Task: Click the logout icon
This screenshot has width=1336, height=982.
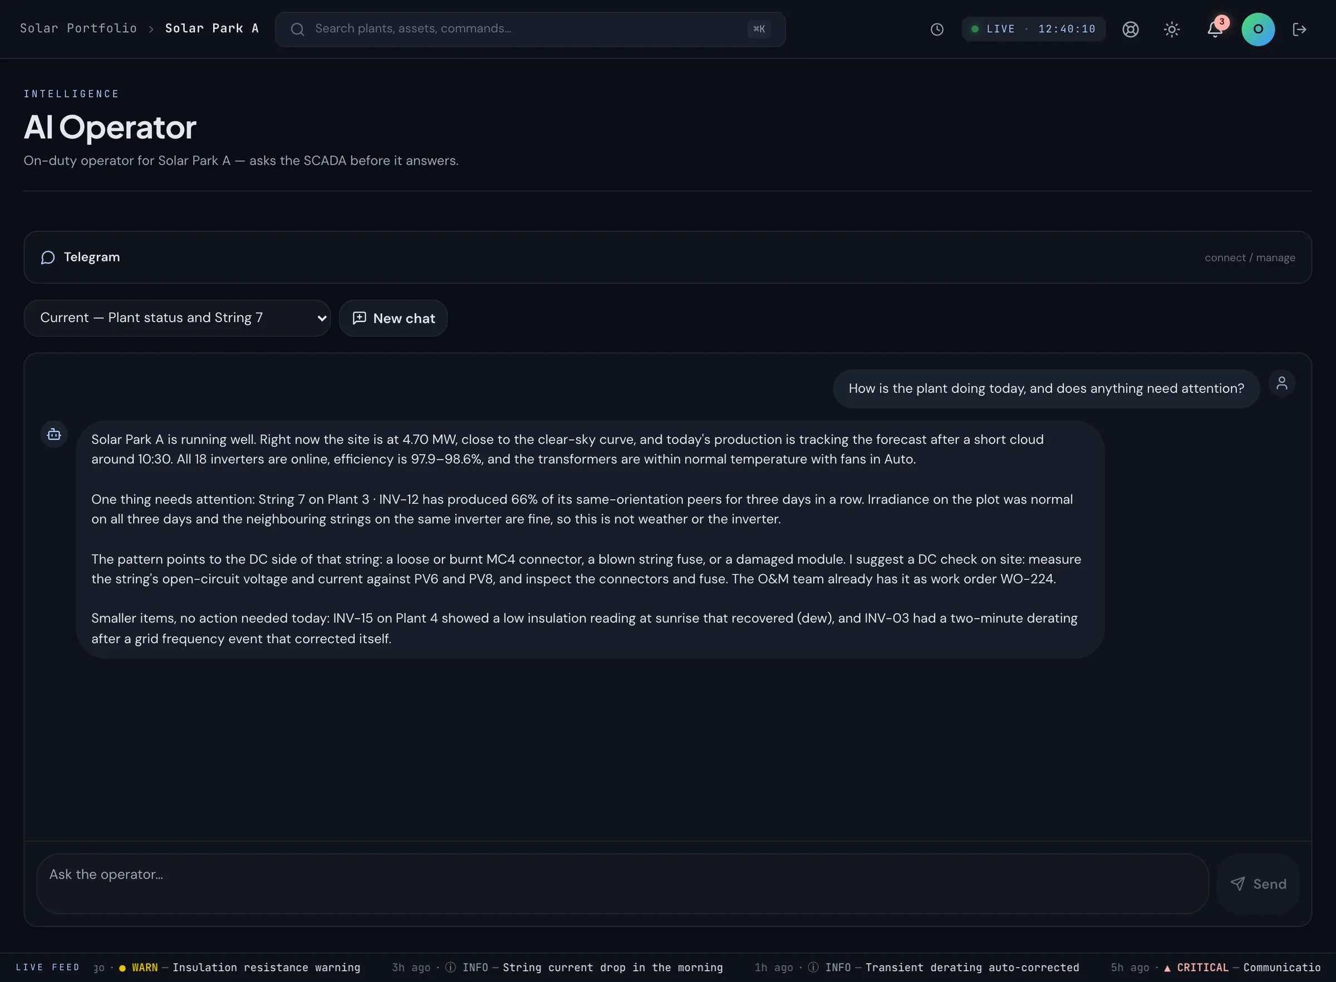Action: pyautogui.click(x=1299, y=29)
